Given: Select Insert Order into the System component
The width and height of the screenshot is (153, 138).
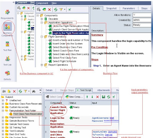Looking at the screenshot, I should (68, 44).
